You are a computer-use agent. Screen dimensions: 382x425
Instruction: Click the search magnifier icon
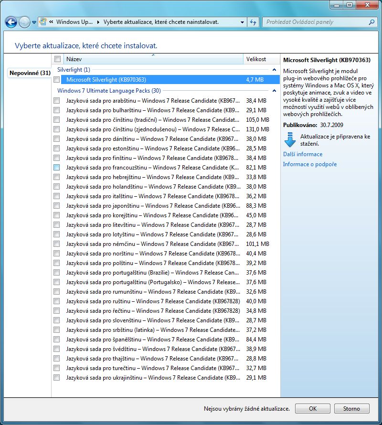371,22
